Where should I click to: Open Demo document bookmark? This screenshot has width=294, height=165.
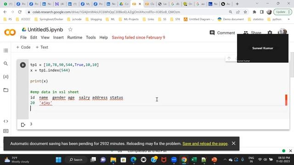click(x=231, y=19)
